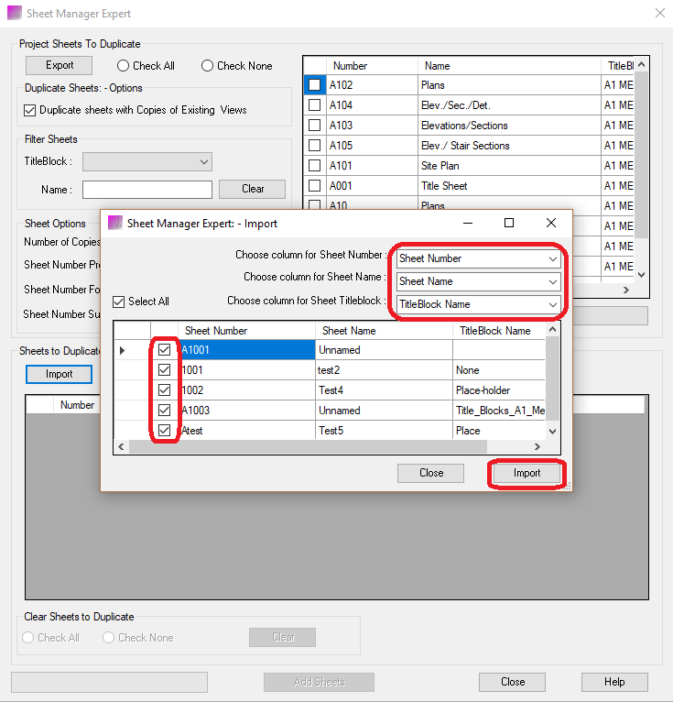Viewport: 673px width, 702px height.
Task: Open the Sheet Name column dropdown
Action: point(479,281)
